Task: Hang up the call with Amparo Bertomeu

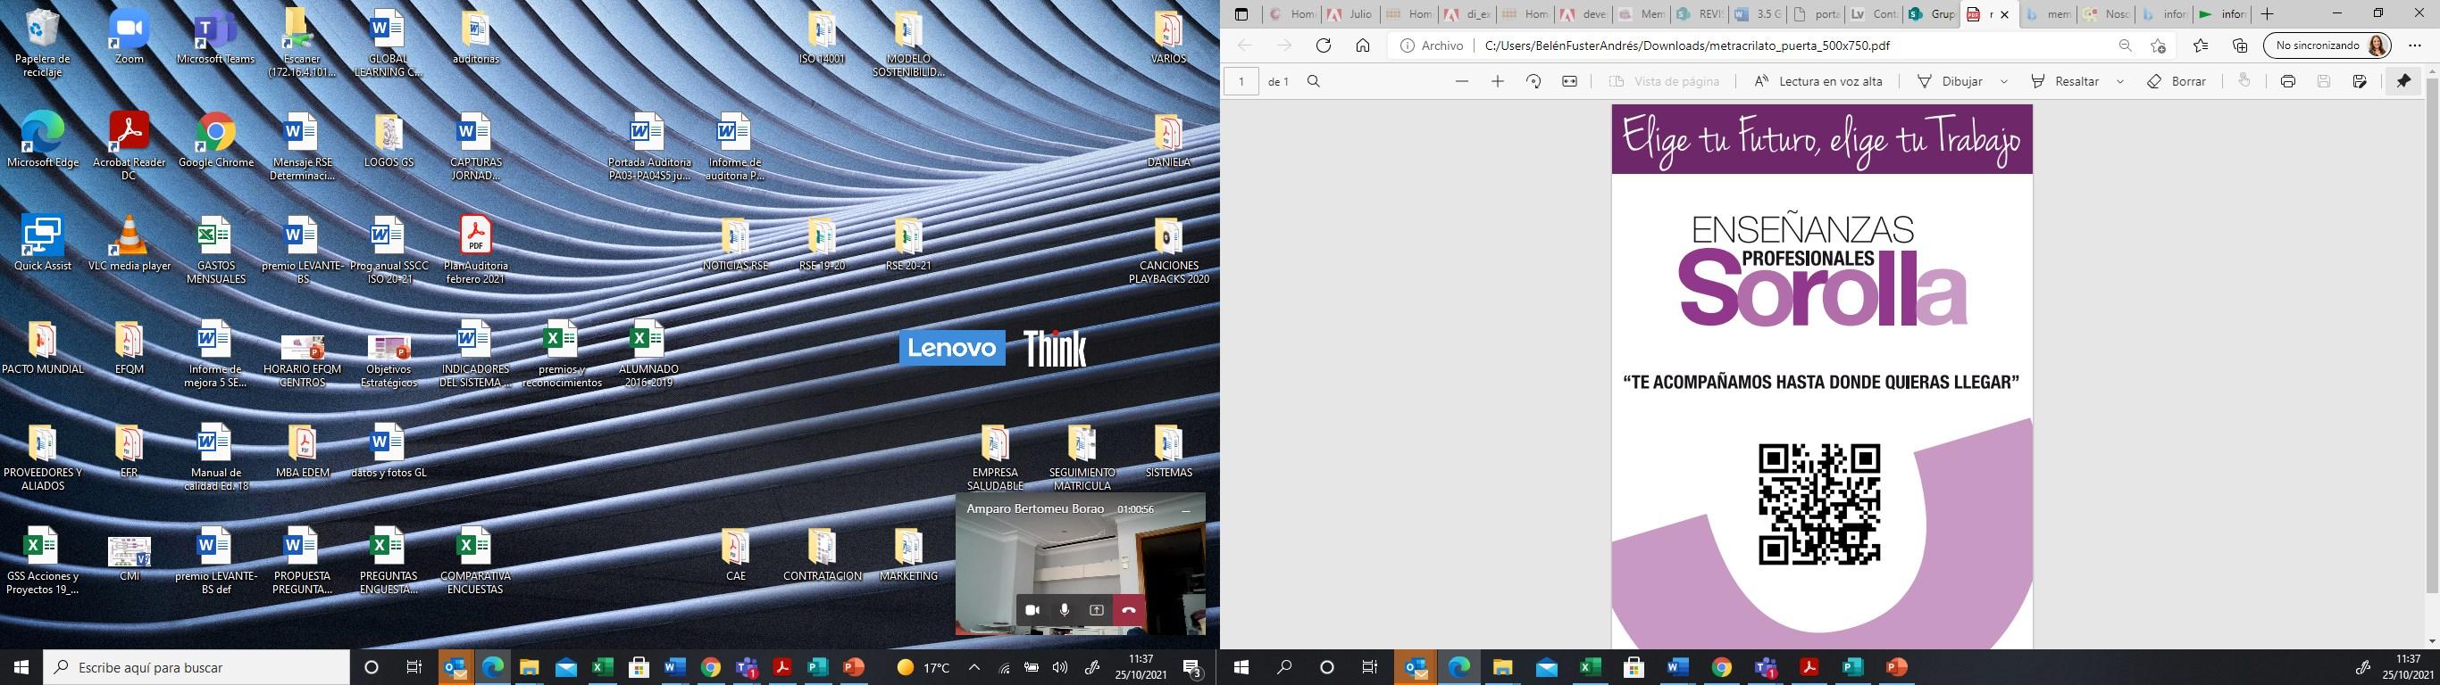Action: (1129, 610)
